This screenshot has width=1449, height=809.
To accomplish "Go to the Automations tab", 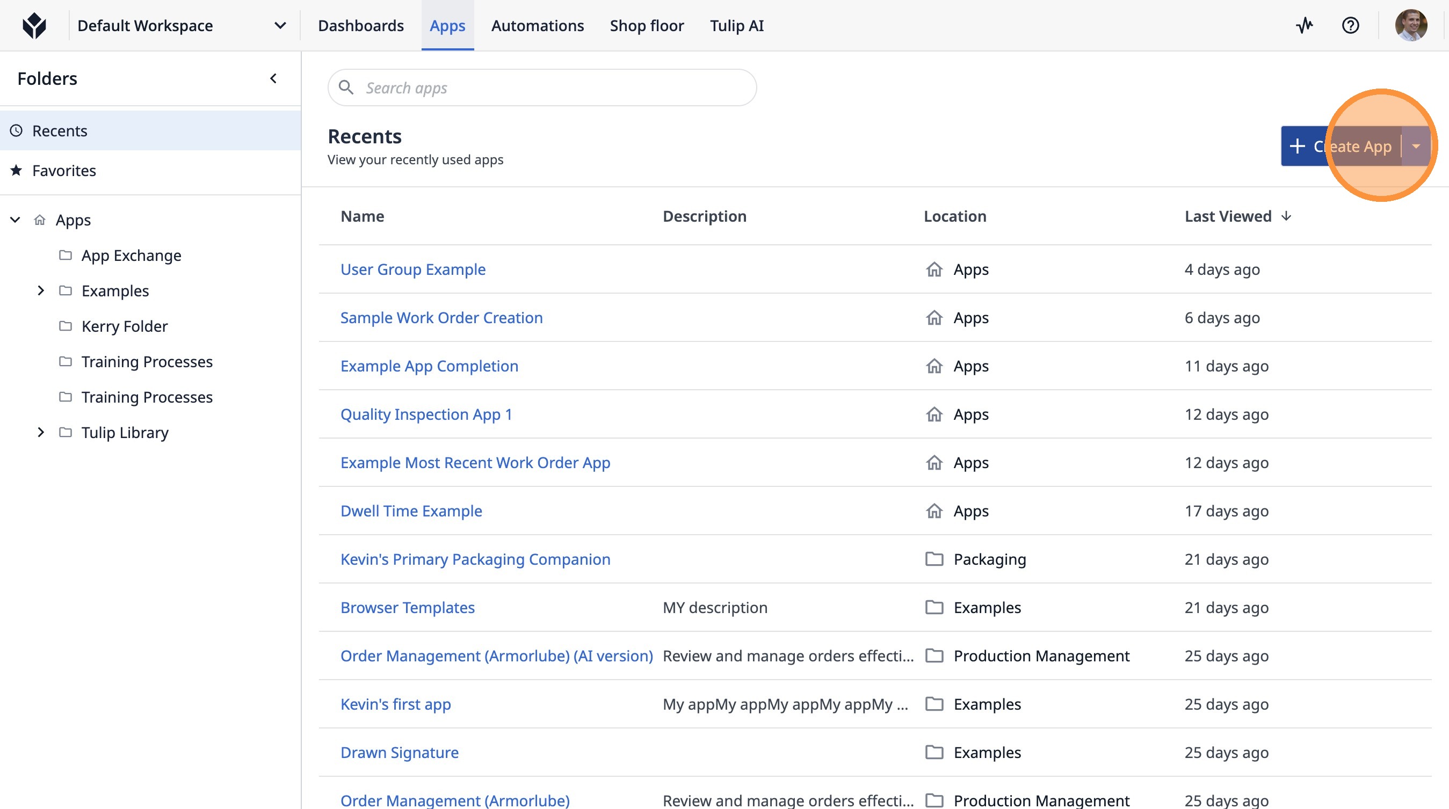I will tap(537, 26).
